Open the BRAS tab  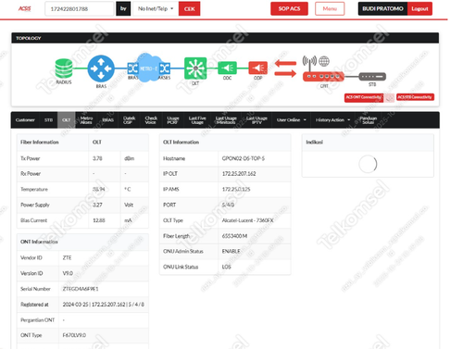pos(107,119)
